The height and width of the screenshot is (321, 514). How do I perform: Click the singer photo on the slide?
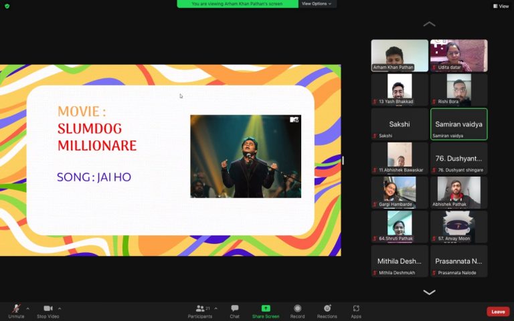click(x=246, y=156)
